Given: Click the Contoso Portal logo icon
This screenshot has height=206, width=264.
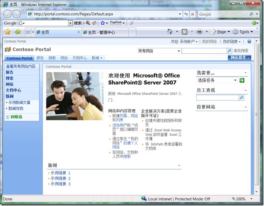Looking at the screenshot, I should 8,49.
